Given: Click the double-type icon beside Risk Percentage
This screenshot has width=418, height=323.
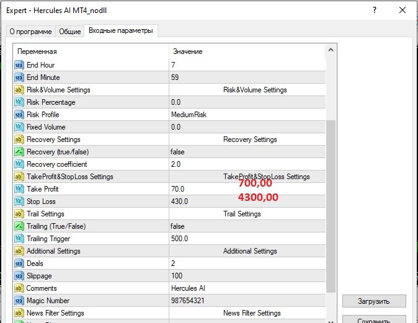Looking at the screenshot, I should click(x=19, y=102).
